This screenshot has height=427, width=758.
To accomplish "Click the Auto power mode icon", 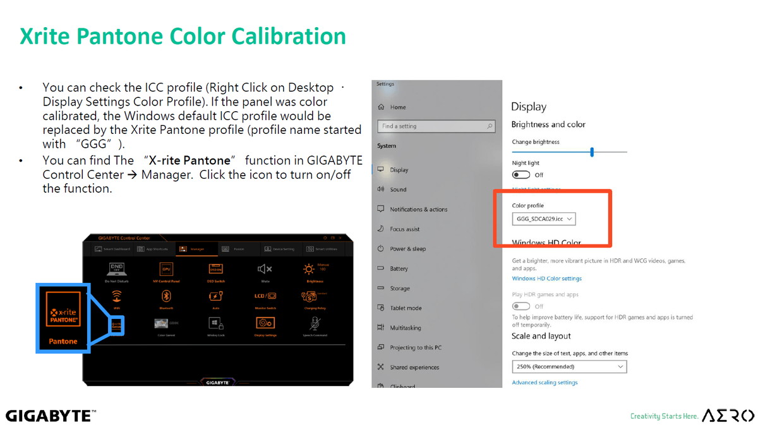I will 215,296.
